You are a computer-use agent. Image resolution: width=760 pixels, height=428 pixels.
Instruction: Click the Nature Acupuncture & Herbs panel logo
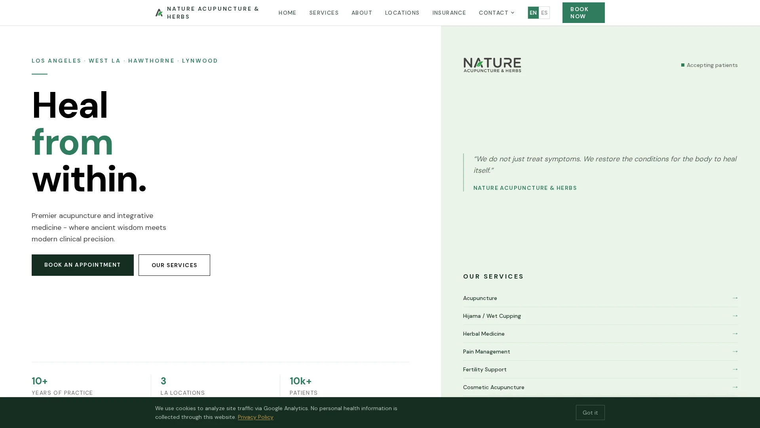click(x=492, y=65)
